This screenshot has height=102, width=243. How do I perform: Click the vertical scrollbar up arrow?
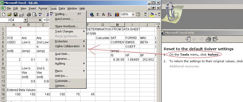click(158, 27)
